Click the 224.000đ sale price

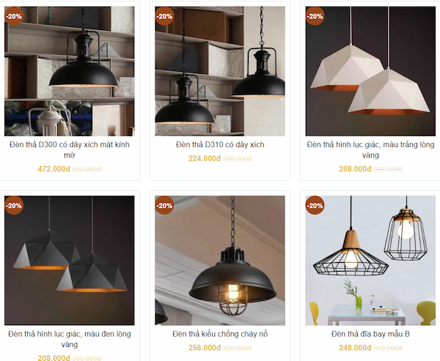pos(205,159)
